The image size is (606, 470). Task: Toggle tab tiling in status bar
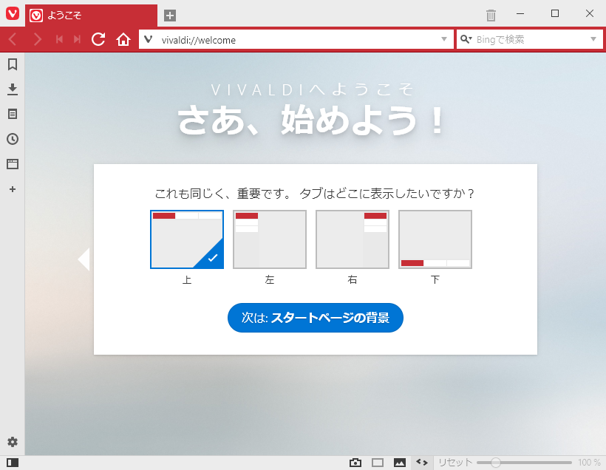tap(378, 463)
